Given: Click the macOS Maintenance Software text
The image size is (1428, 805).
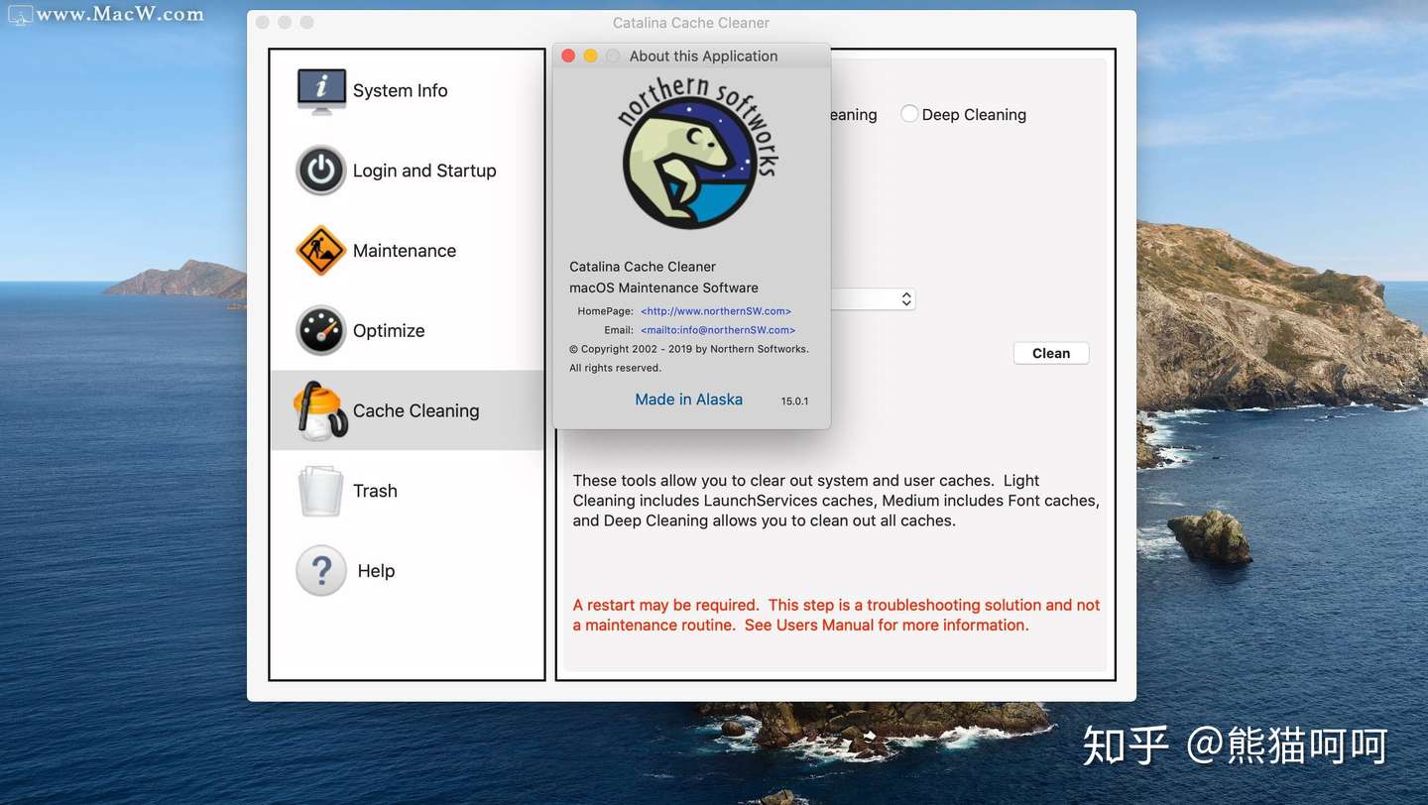Looking at the screenshot, I should [663, 287].
